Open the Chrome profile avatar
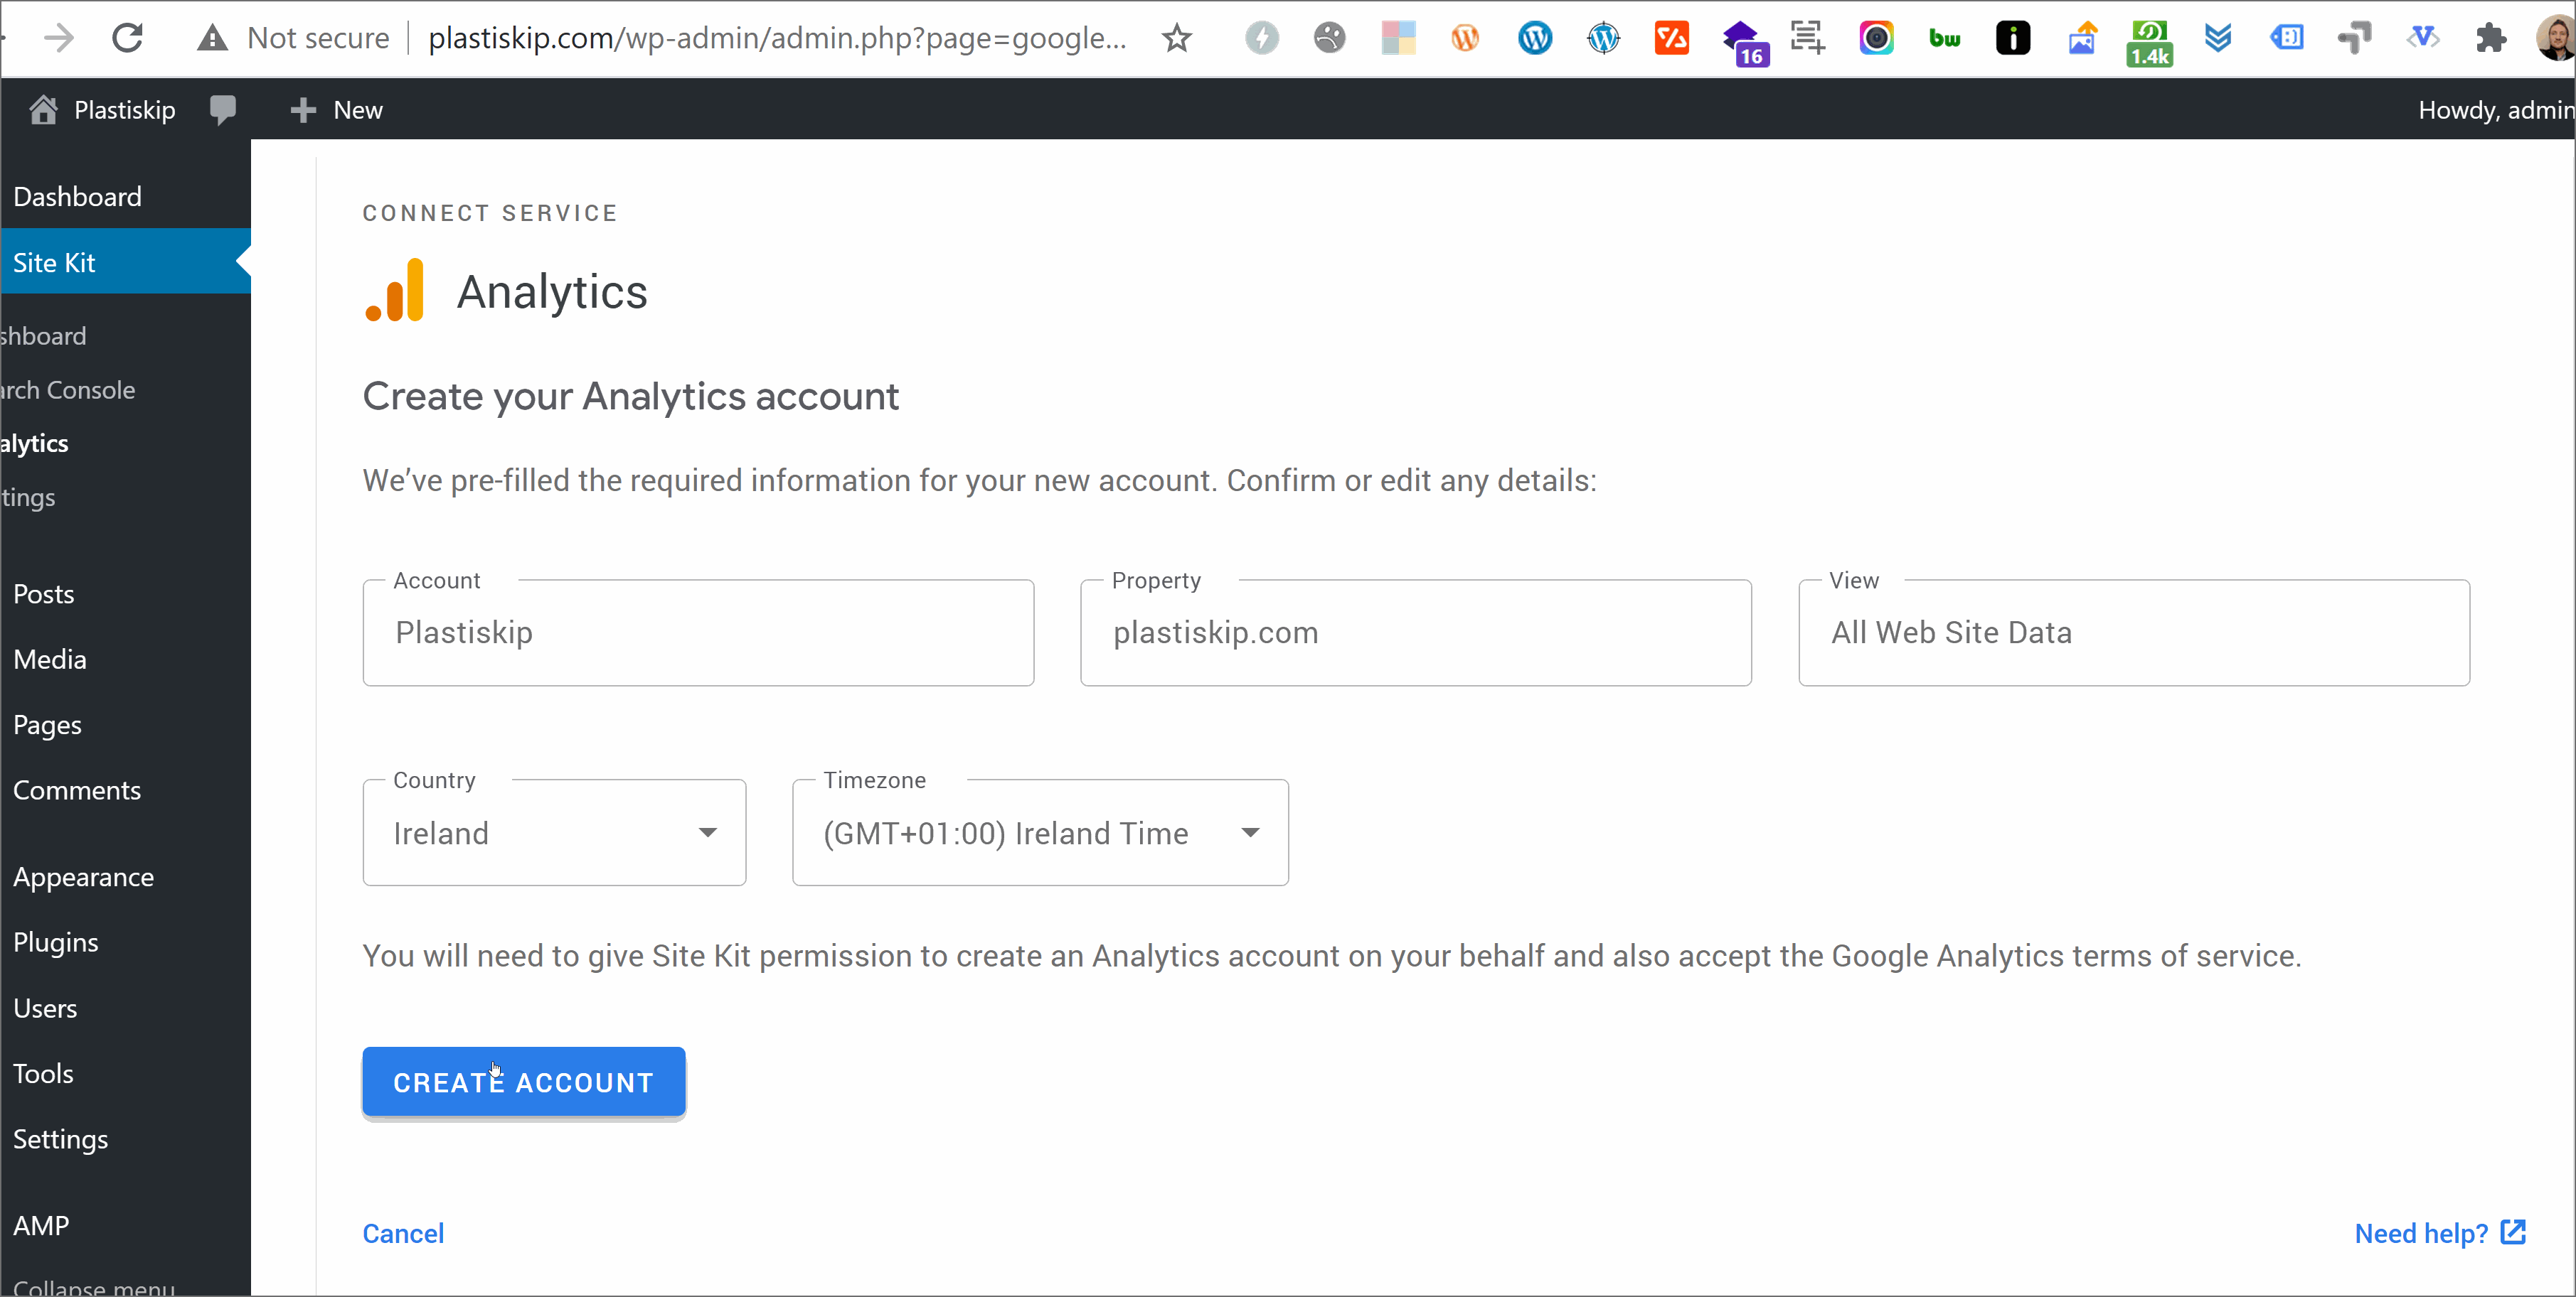This screenshot has height=1297, width=2576. point(2556,38)
